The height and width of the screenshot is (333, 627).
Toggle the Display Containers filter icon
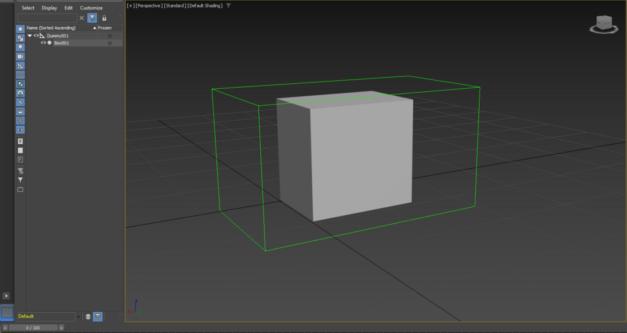click(x=21, y=112)
